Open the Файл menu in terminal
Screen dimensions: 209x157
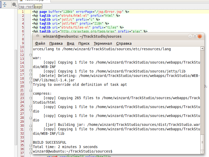pos(40,43)
